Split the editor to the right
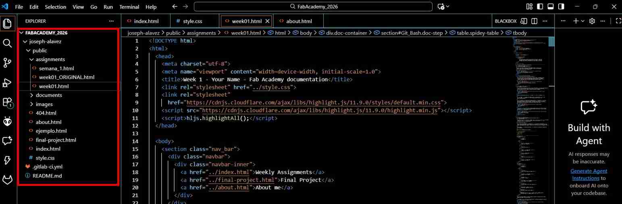This screenshot has height=204, width=622. click(535, 21)
